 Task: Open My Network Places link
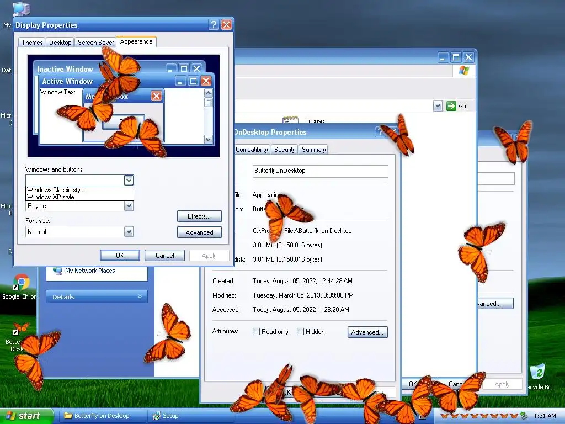[90, 271]
